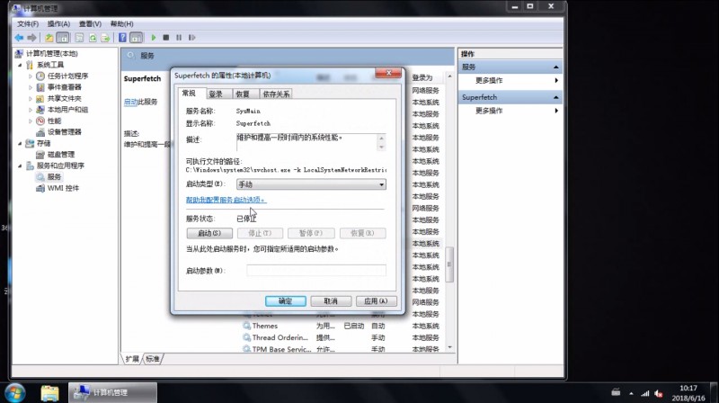The width and height of the screenshot is (719, 403).
Task: Click the 启动参数 input field
Action: point(316,271)
